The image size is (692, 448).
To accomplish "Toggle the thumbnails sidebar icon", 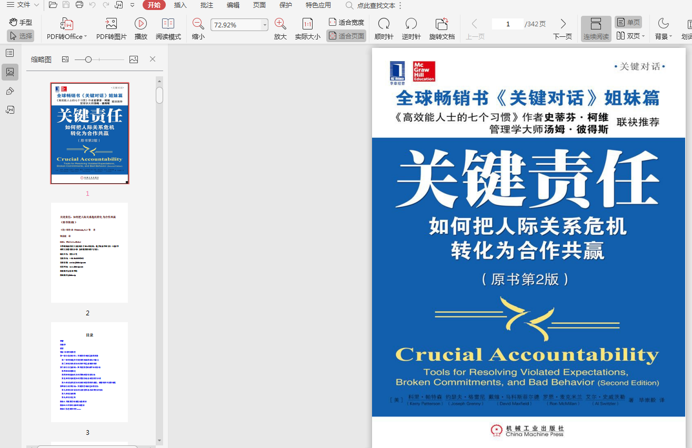I will (10, 72).
